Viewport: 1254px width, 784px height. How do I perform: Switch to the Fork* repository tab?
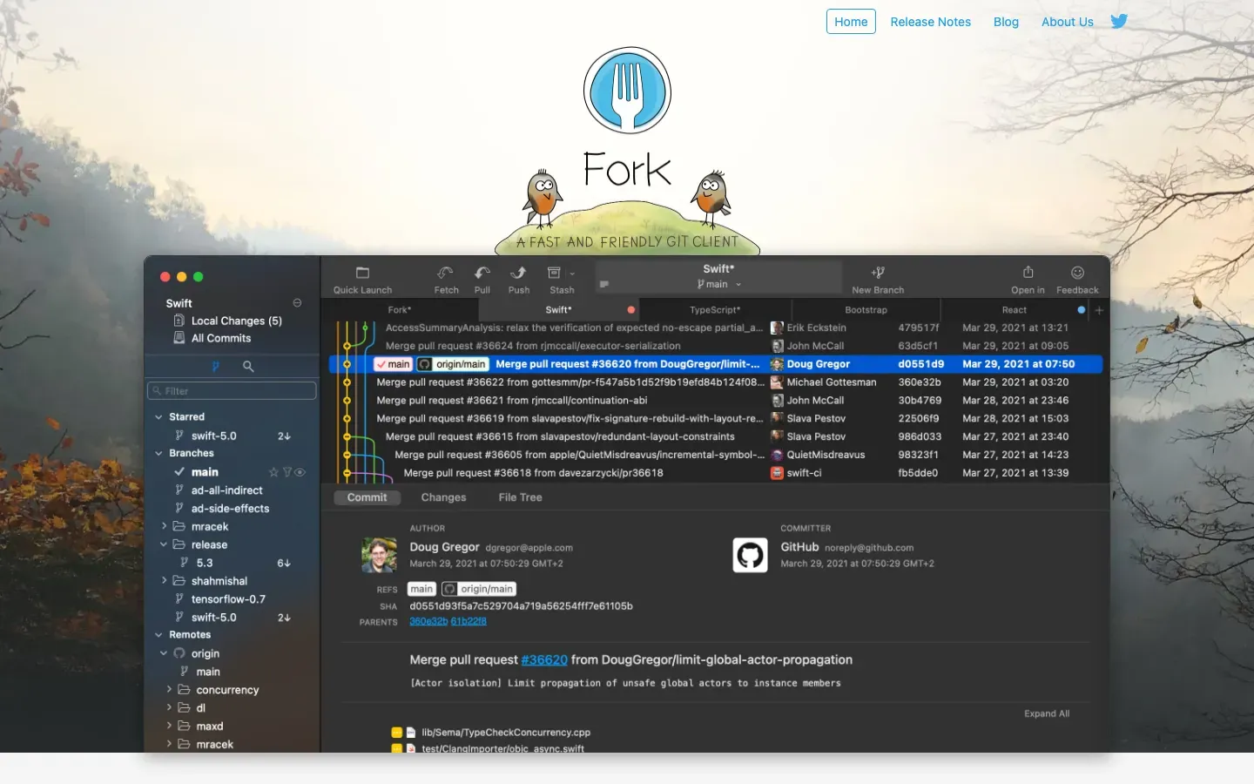[400, 310]
